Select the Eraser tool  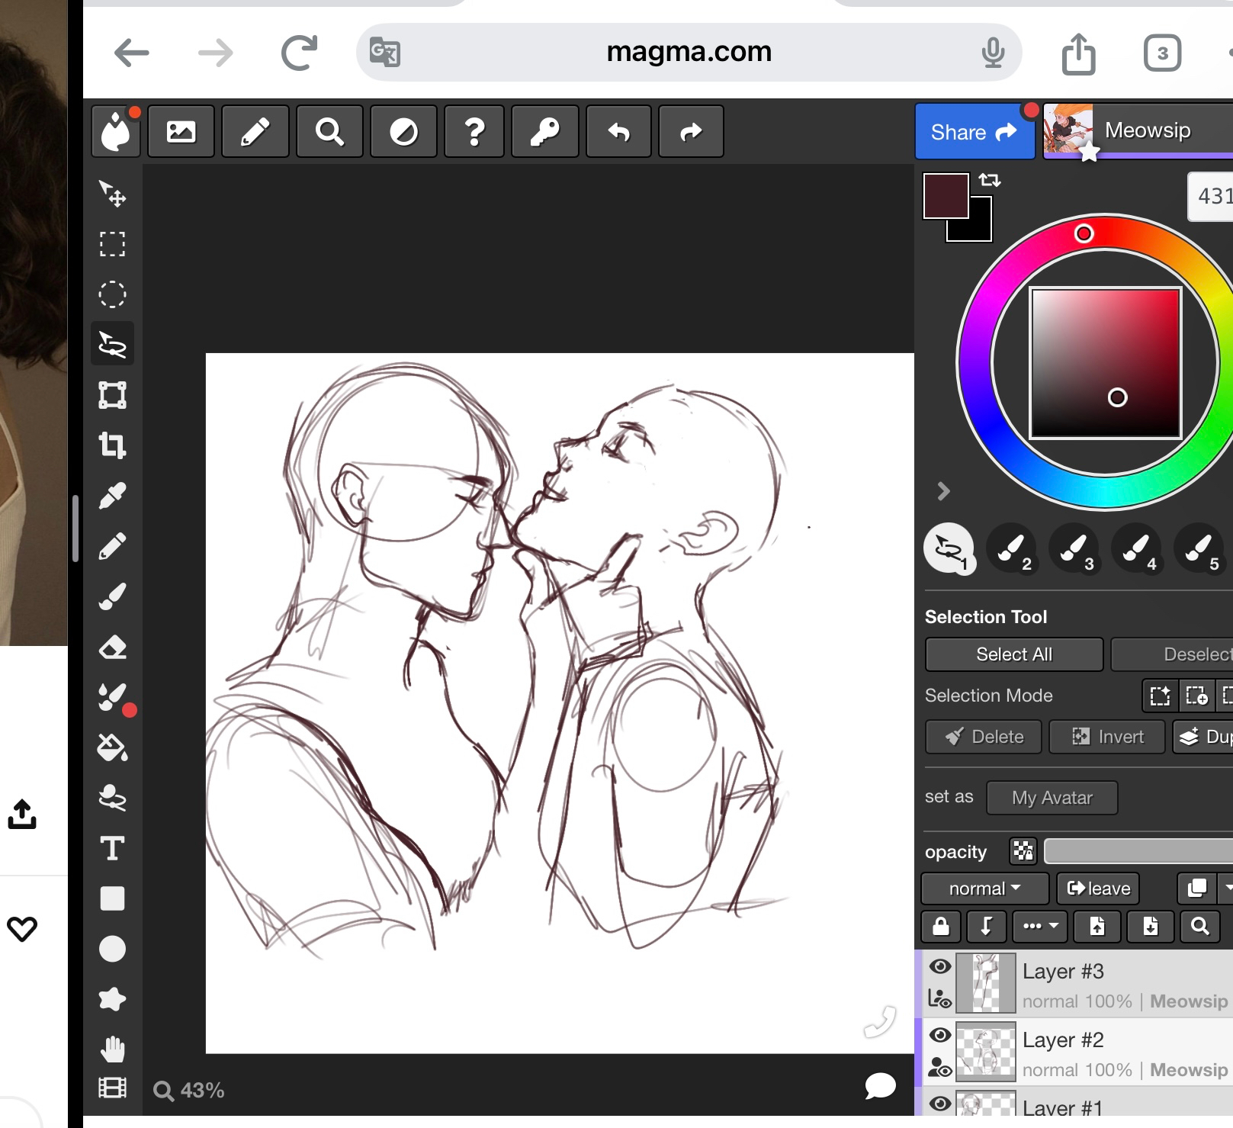(112, 648)
